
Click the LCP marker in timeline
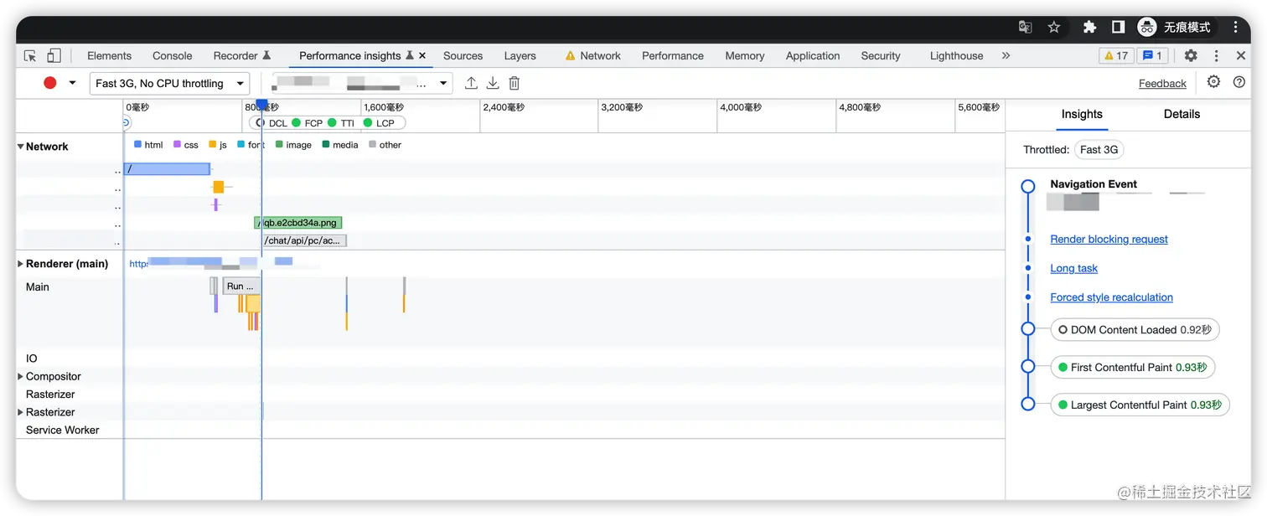380,123
